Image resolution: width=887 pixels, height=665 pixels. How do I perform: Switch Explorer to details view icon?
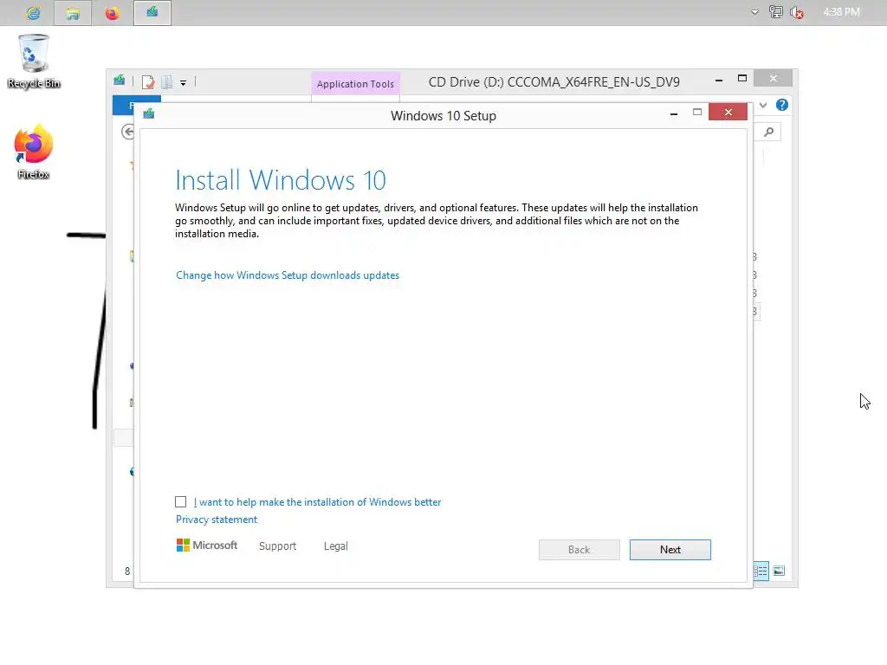tap(761, 571)
